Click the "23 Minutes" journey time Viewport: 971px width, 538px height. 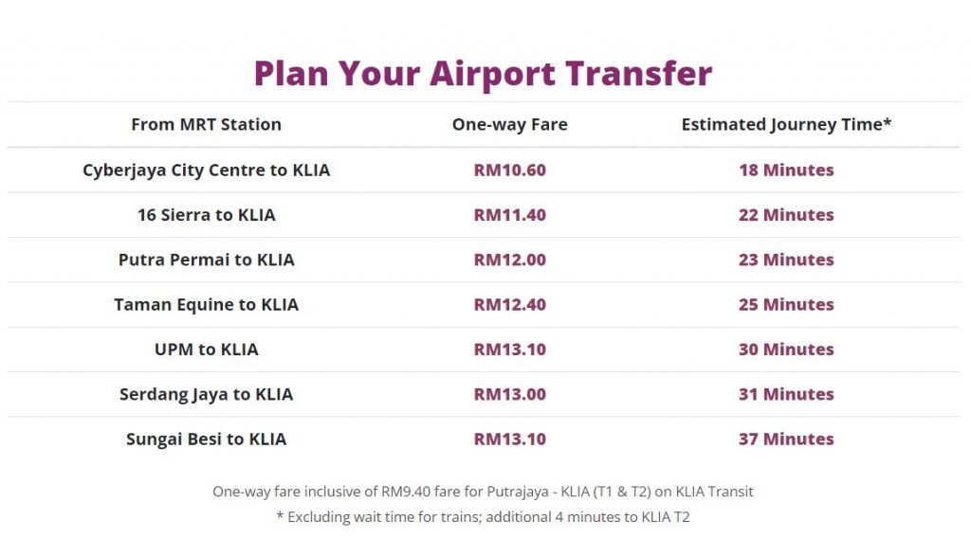[786, 260]
